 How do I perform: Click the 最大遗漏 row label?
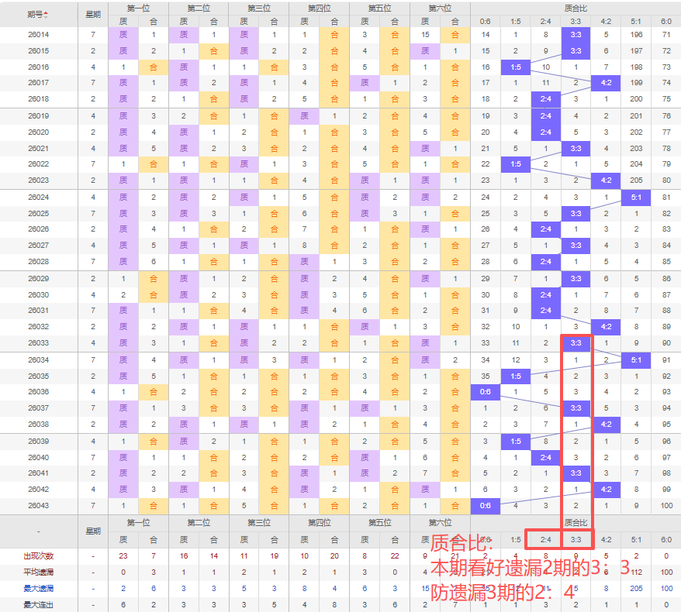click(x=38, y=589)
